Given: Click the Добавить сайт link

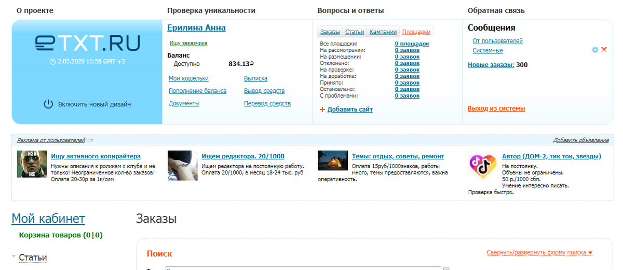Looking at the screenshot, I should [x=350, y=110].
